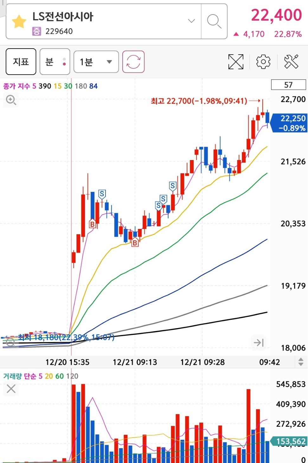
Task: Switch chart period type 분
Action: (55, 62)
